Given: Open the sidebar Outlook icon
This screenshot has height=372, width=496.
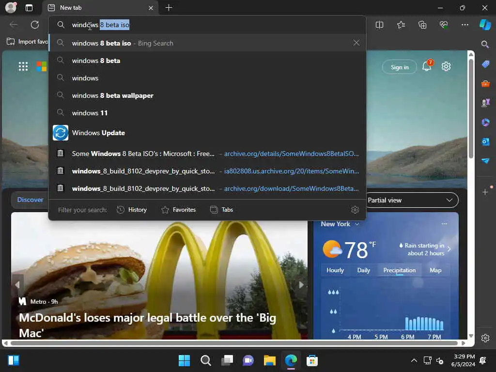Looking at the screenshot, I should 485,142.
